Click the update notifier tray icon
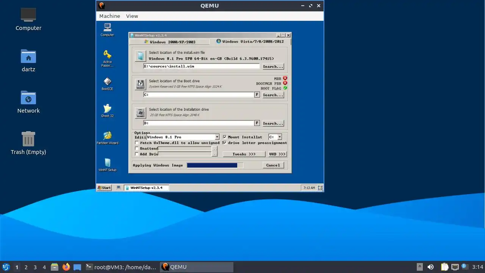Viewport: 485px width, 273px height. pyautogui.click(x=464, y=267)
